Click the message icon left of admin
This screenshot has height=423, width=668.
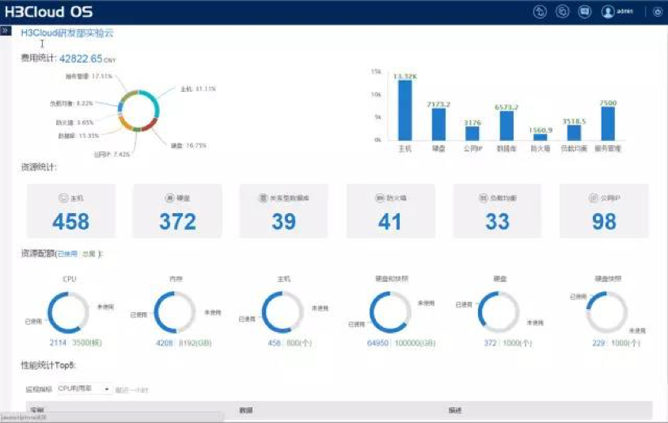point(584,12)
